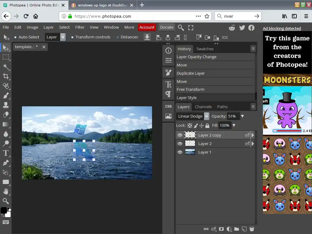Click the Duplicate Layer history state
Screen dimensions: 312x234
point(215,73)
